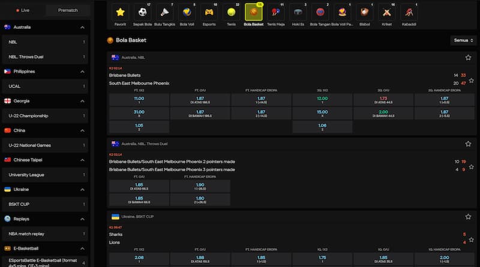Toggle favorite star for Ukraine BSKT CUP
Image resolution: width=480 pixels, height=267 pixels.
[x=468, y=216]
